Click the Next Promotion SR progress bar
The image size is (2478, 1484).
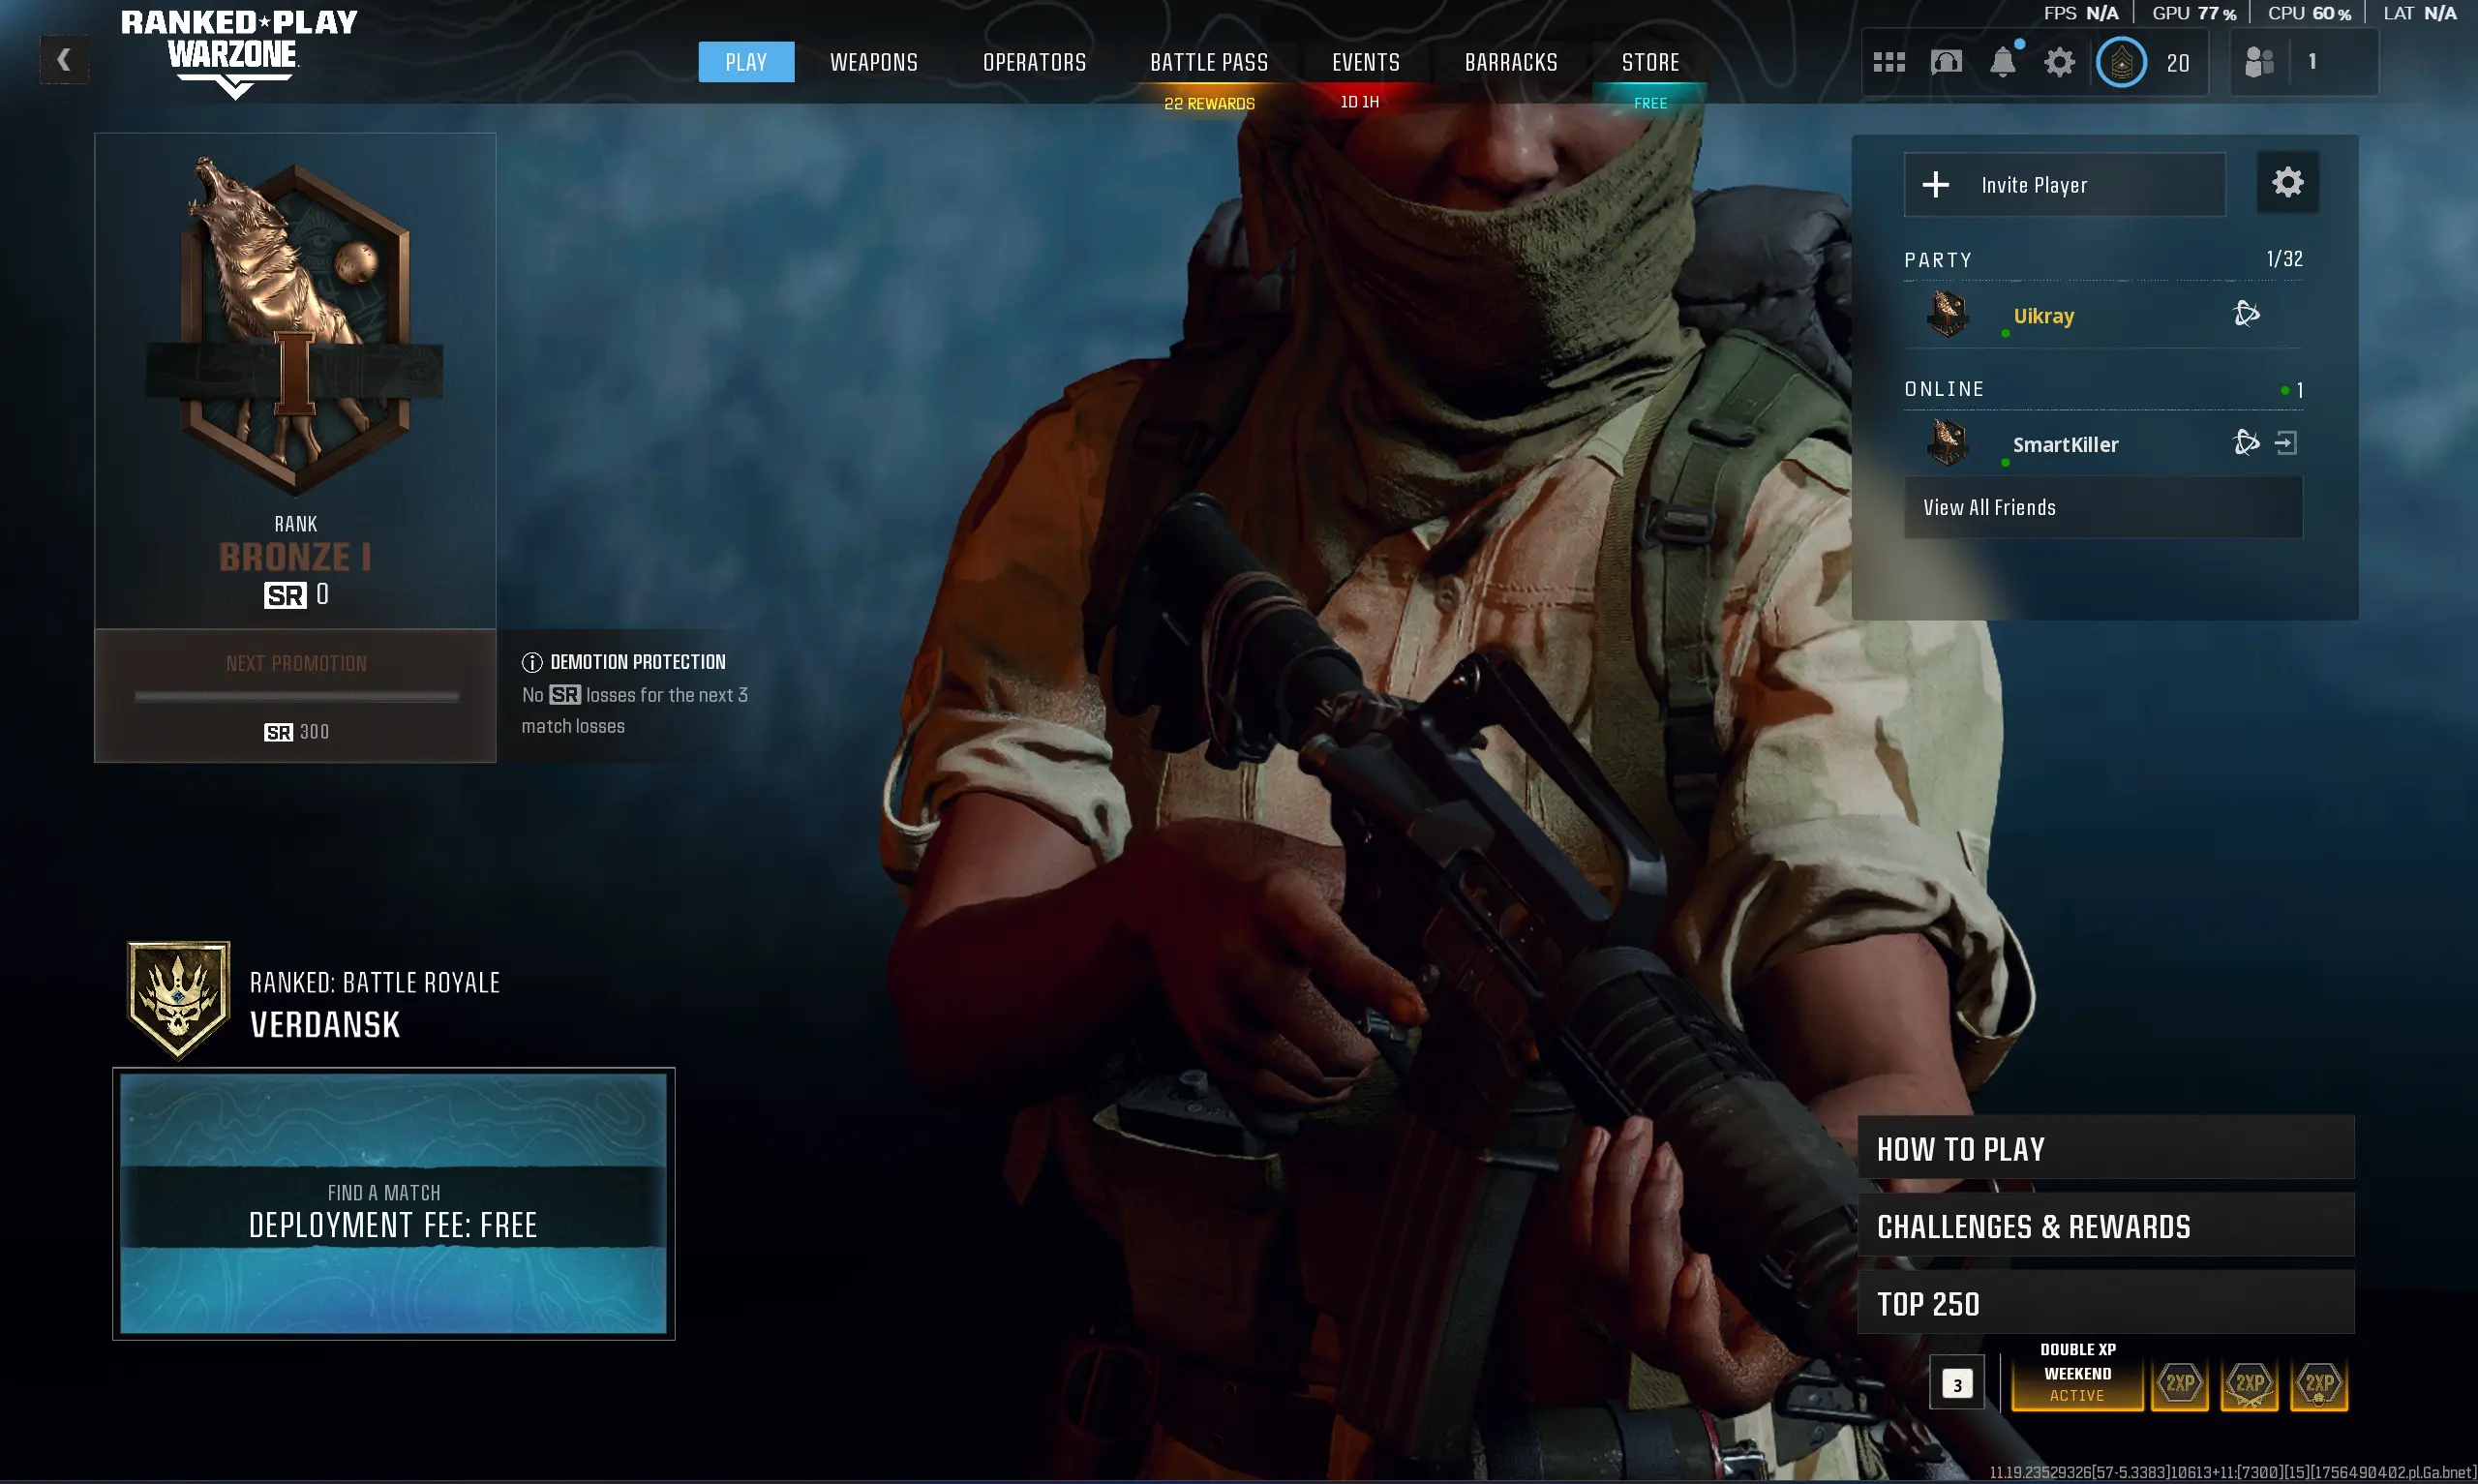[x=297, y=697]
